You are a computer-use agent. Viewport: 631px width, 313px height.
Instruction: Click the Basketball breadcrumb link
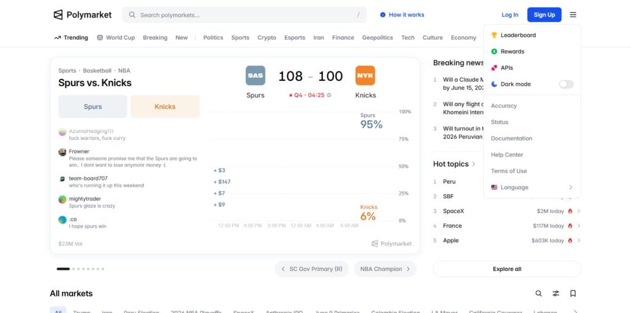pyautogui.click(x=97, y=70)
